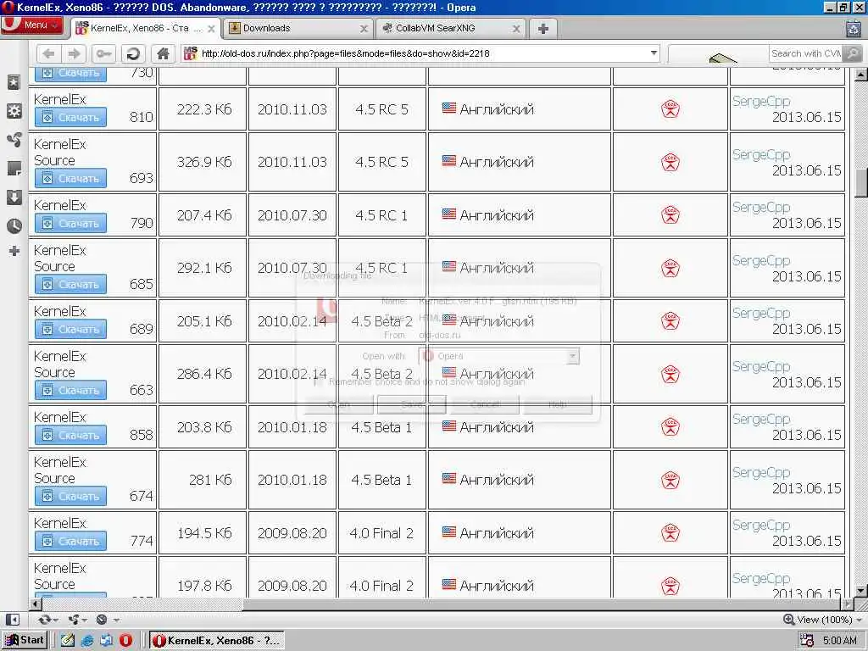868x651 pixels.
Task: Click Скачать for KernelEx Source with 674 downloads
Action: [x=70, y=496]
